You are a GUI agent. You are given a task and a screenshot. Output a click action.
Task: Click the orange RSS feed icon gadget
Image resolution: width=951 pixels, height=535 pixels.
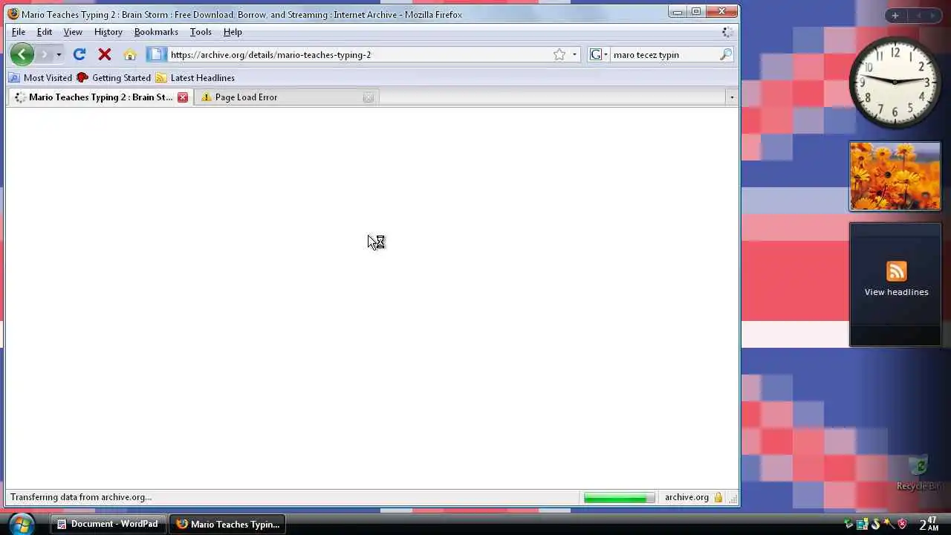point(897,271)
